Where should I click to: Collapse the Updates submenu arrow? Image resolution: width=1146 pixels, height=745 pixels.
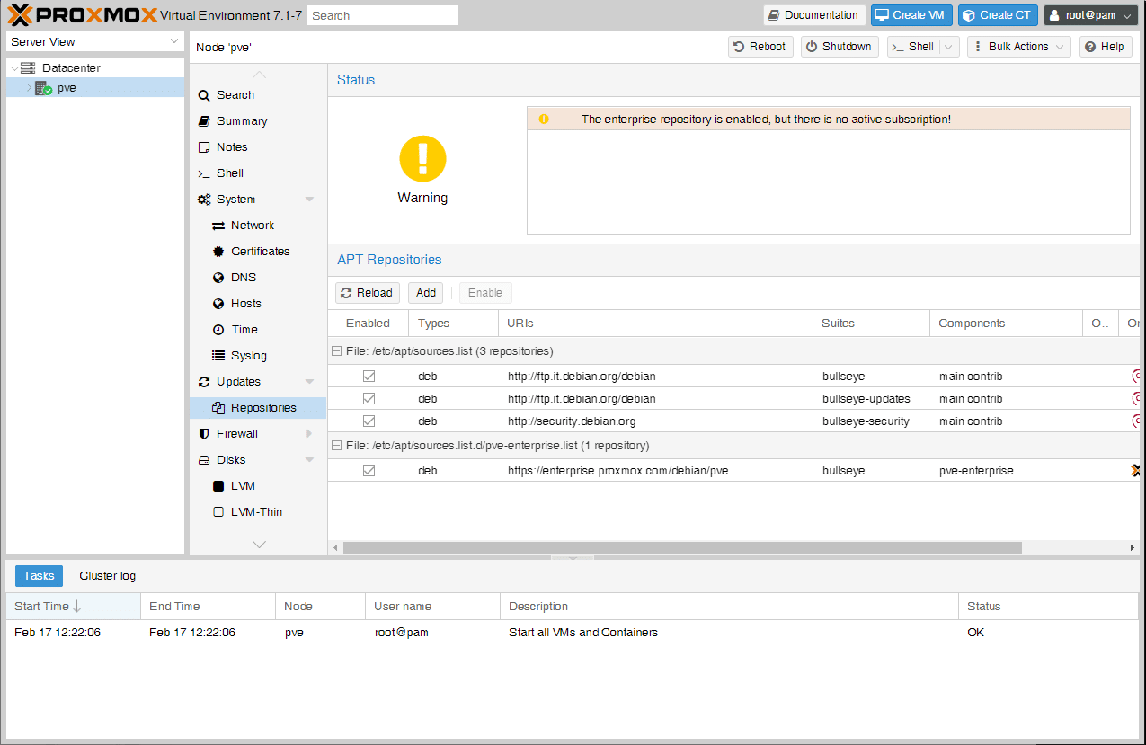[x=309, y=382]
